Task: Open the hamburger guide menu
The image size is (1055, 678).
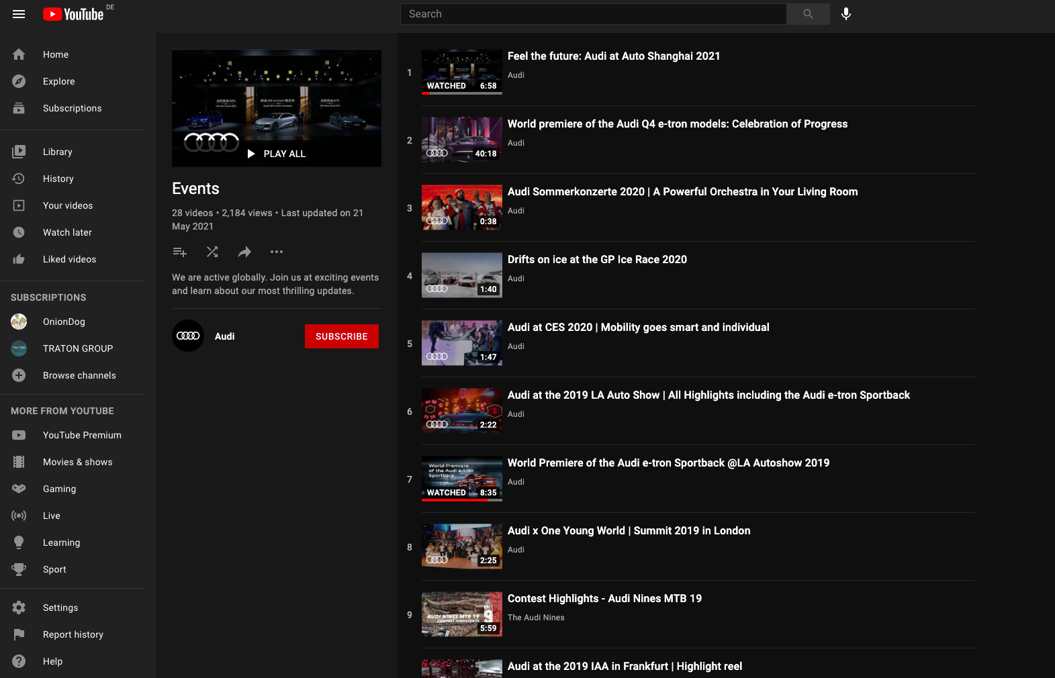Action: tap(19, 14)
